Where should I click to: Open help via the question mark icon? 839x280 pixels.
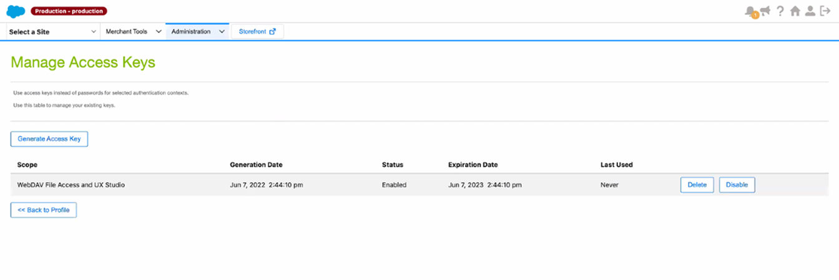point(780,11)
